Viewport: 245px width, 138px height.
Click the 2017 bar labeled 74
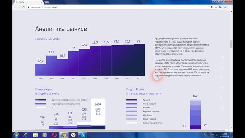point(139,60)
